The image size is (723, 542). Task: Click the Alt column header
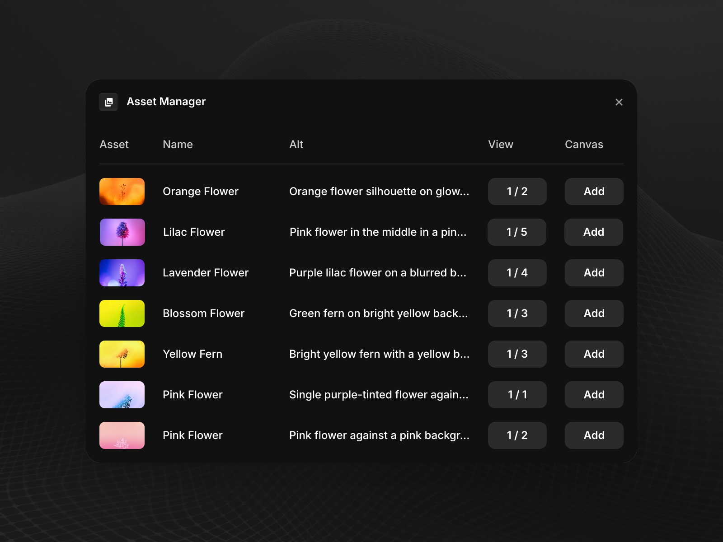[x=296, y=145]
